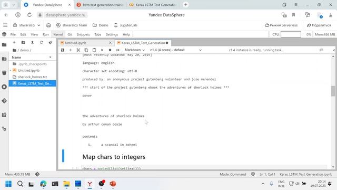
Task: Open browser downloads with the download arrow icon
Action: pyautogui.click(x=331, y=15)
